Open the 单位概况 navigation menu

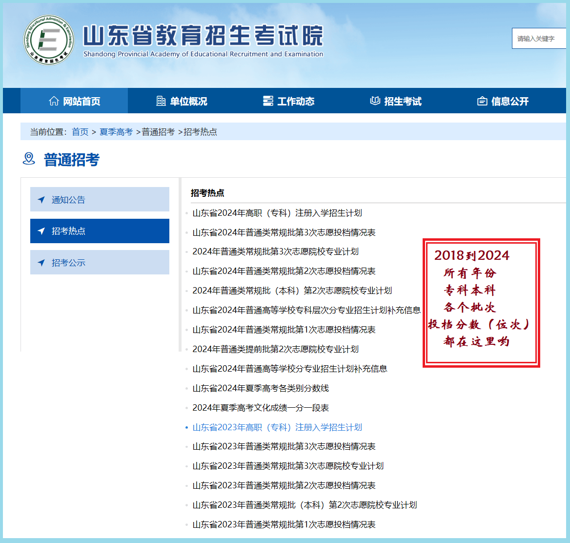click(x=182, y=101)
